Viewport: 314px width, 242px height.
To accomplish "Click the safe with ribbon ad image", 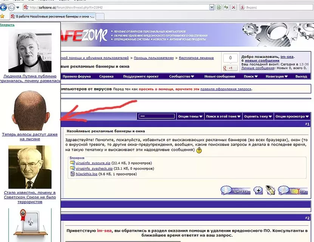I will pyautogui.click(x=30, y=225).
